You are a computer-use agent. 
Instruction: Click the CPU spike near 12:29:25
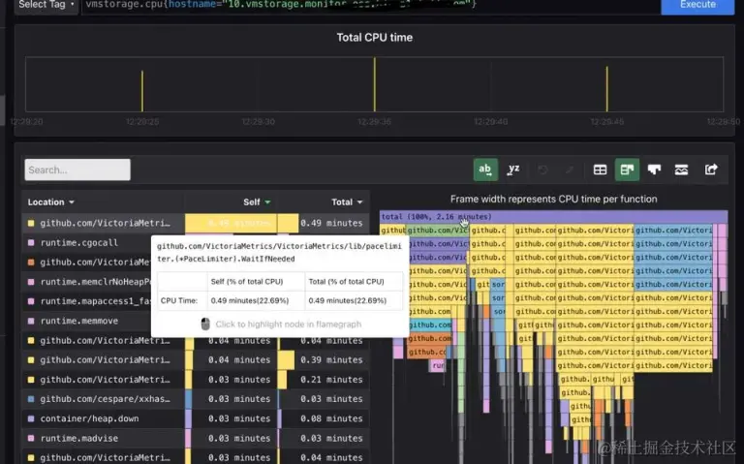141,91
